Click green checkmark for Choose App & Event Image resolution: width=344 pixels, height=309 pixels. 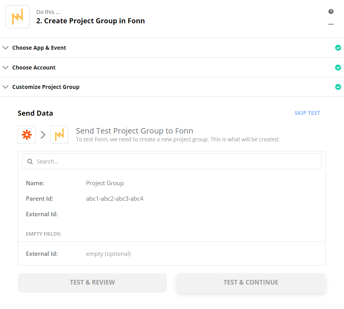tap(338, 48)
